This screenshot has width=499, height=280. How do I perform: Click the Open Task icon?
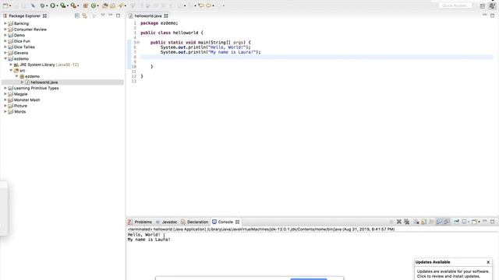[112, 5]
